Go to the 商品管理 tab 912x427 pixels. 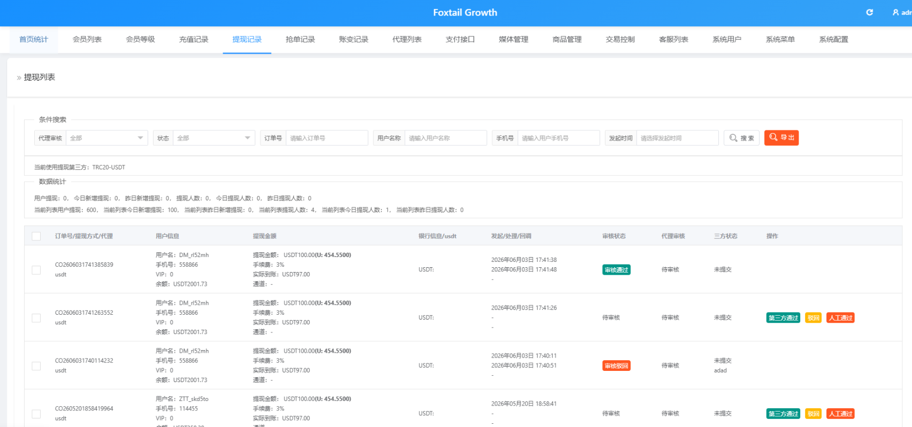tap(567, 40)
